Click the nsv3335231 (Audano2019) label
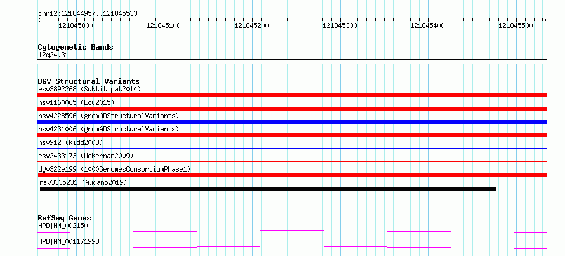565x256 pixels. pyautogui.click(x=84, y=182)
